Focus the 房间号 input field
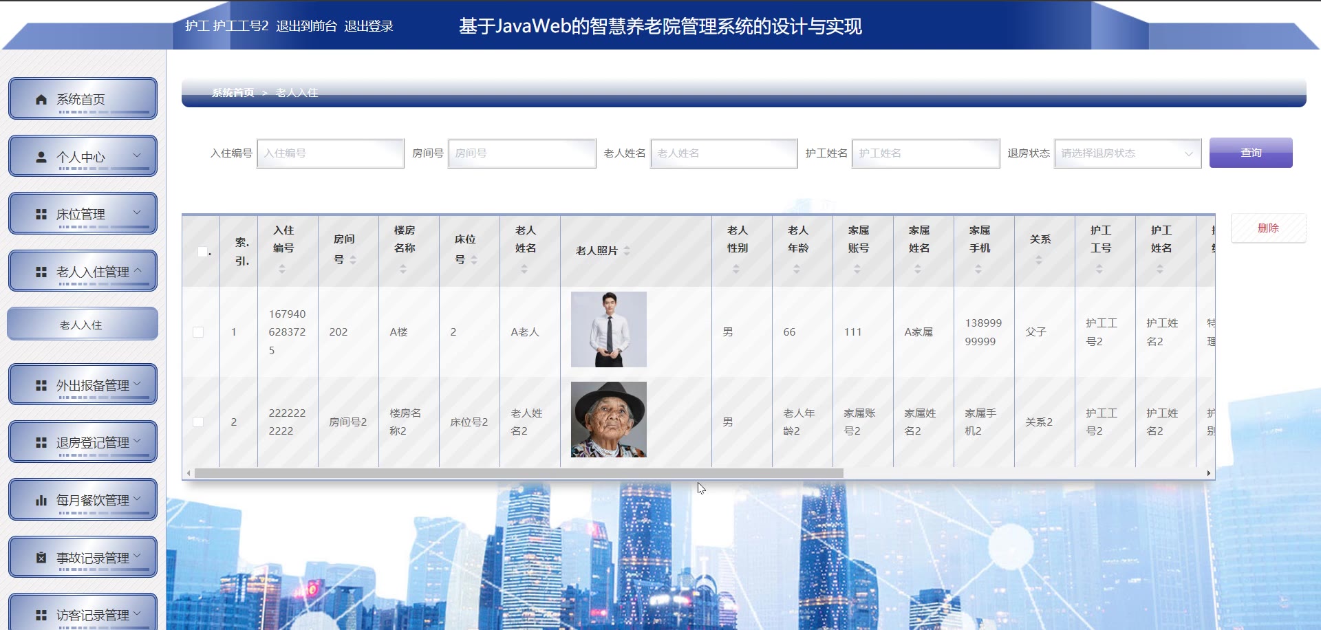1321x630 pixels. (x=522, y=153)
